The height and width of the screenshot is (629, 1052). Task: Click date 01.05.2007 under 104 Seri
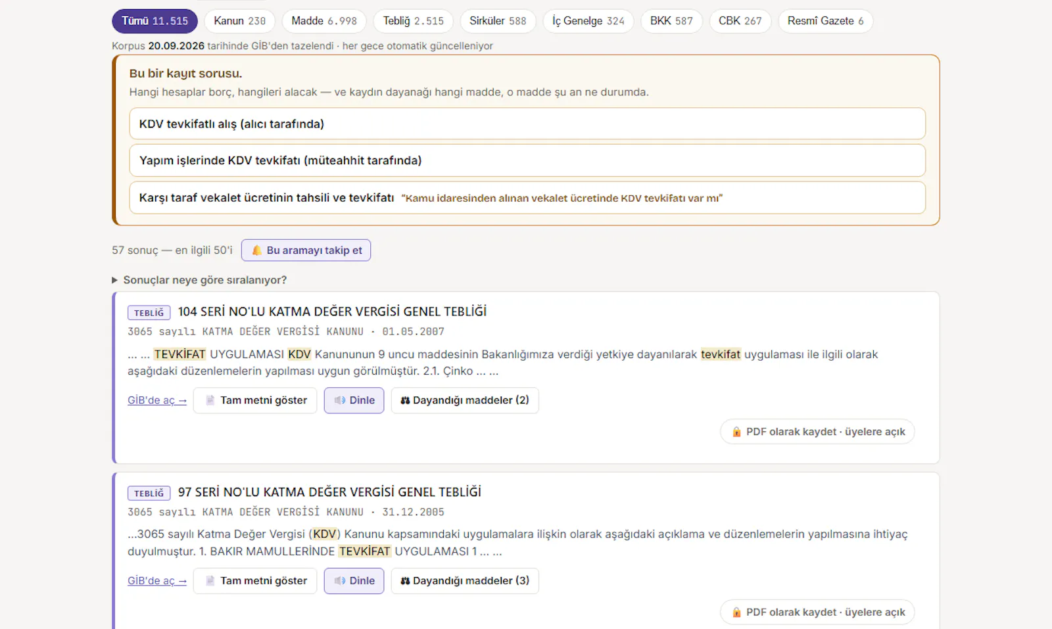(x=414, y=332)
